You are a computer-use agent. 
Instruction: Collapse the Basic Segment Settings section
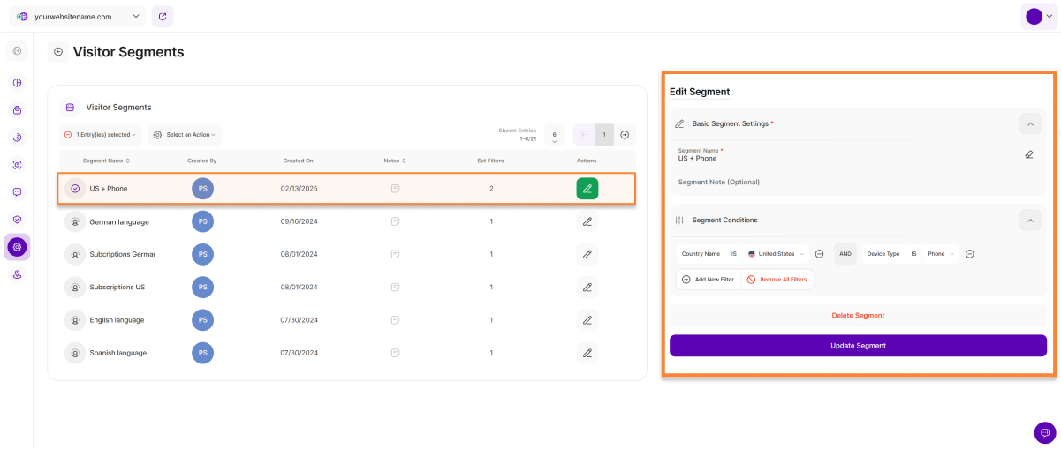click(x=1029, y=124)
